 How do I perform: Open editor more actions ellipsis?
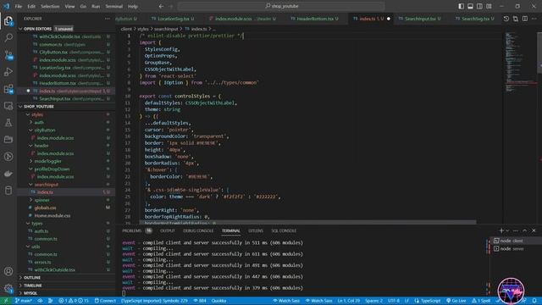click(534, 19)
